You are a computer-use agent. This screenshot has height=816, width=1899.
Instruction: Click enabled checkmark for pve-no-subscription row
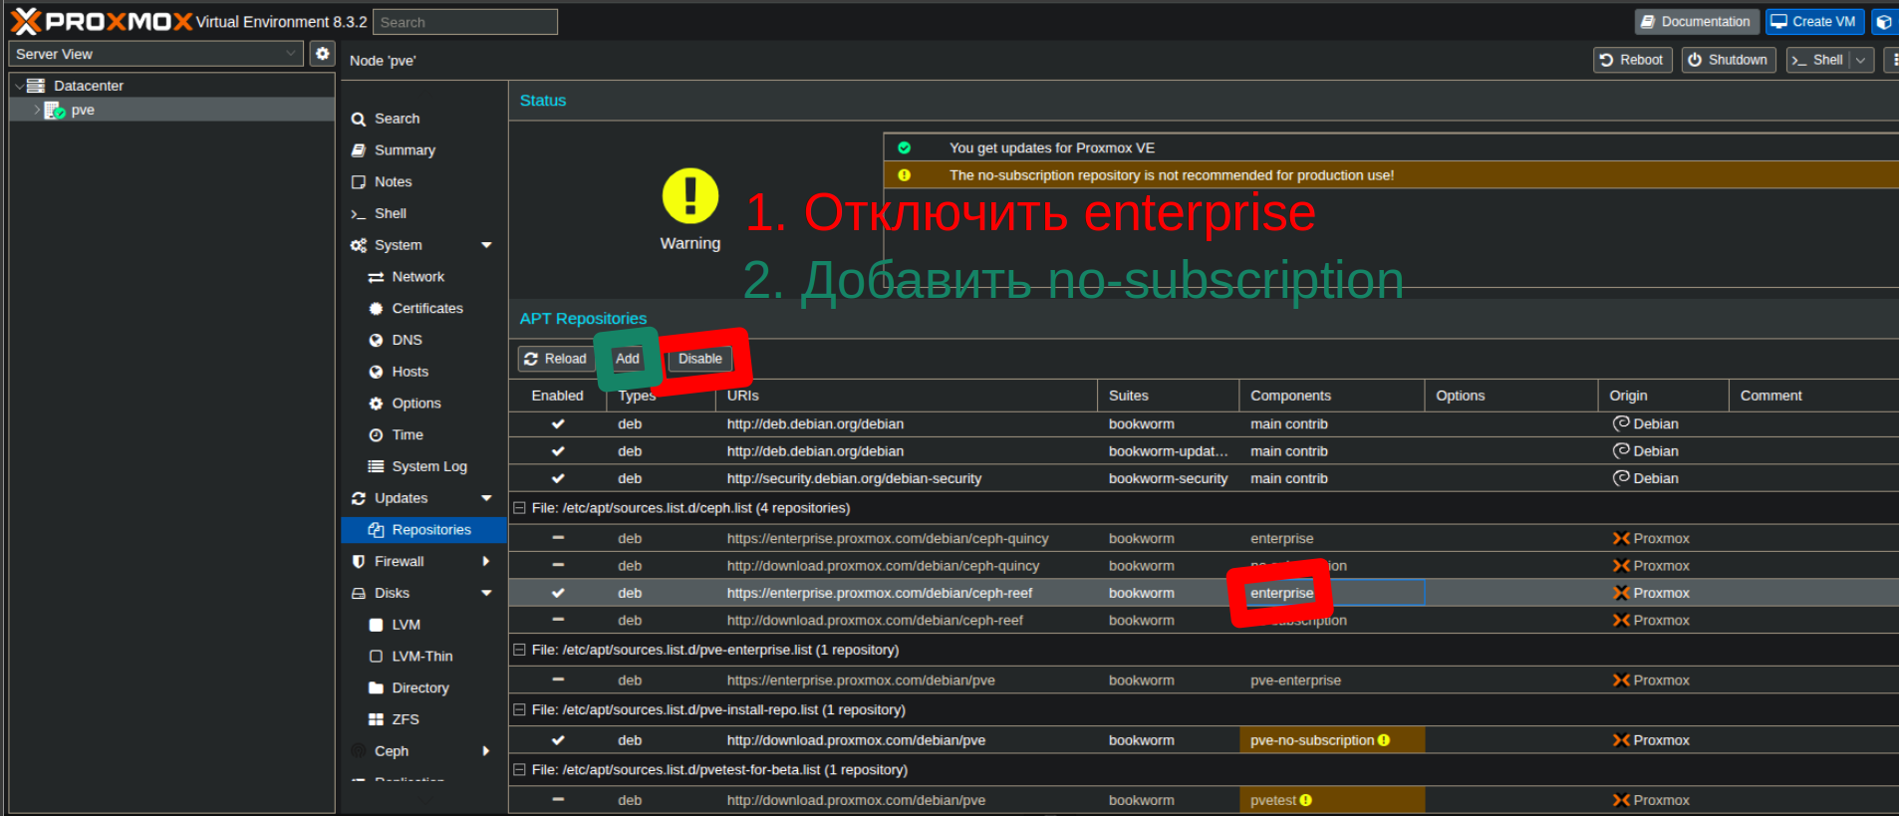(x=558, y=740)
